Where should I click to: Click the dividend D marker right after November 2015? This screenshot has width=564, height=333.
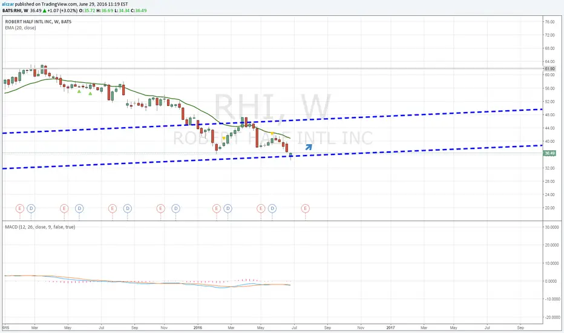[x=175, y=208]
